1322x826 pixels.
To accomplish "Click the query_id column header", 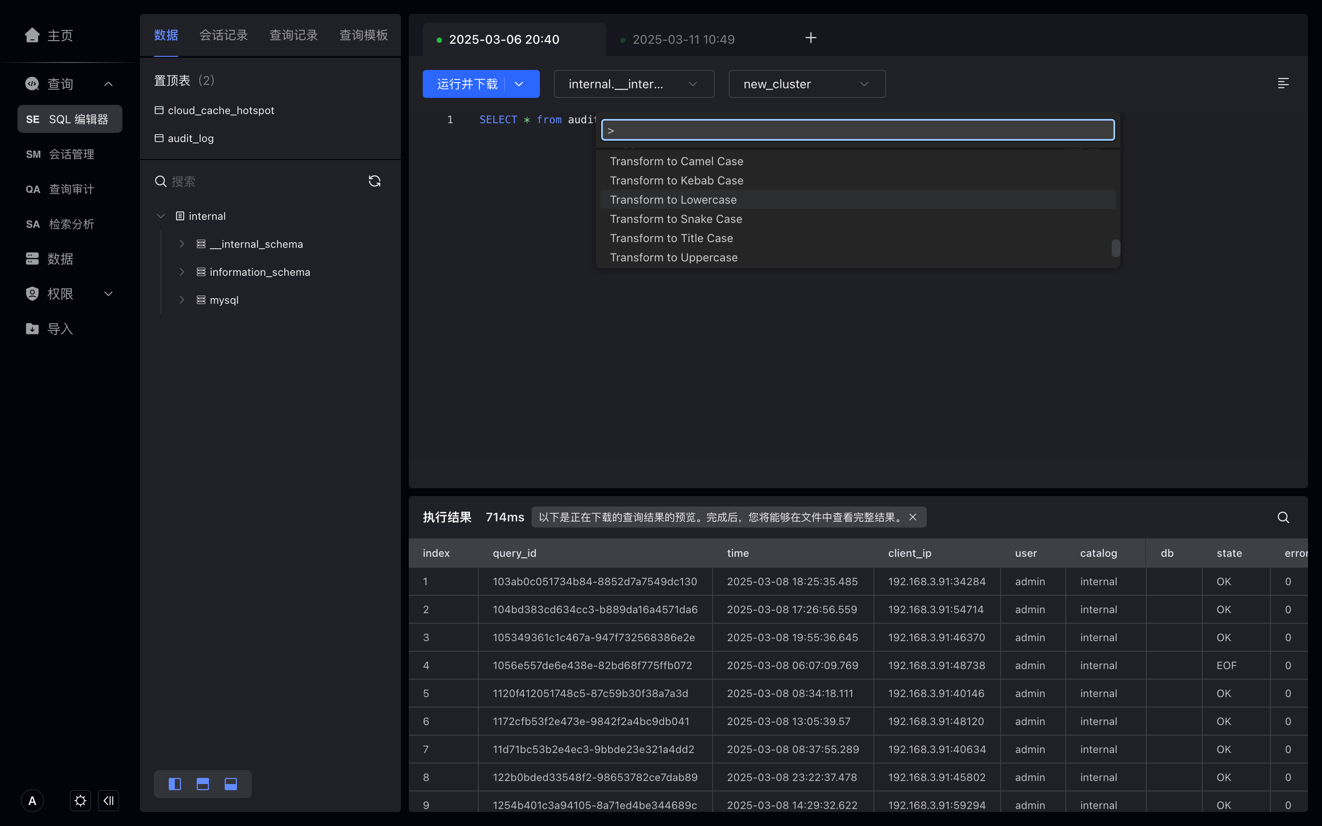I will [595, 553].
